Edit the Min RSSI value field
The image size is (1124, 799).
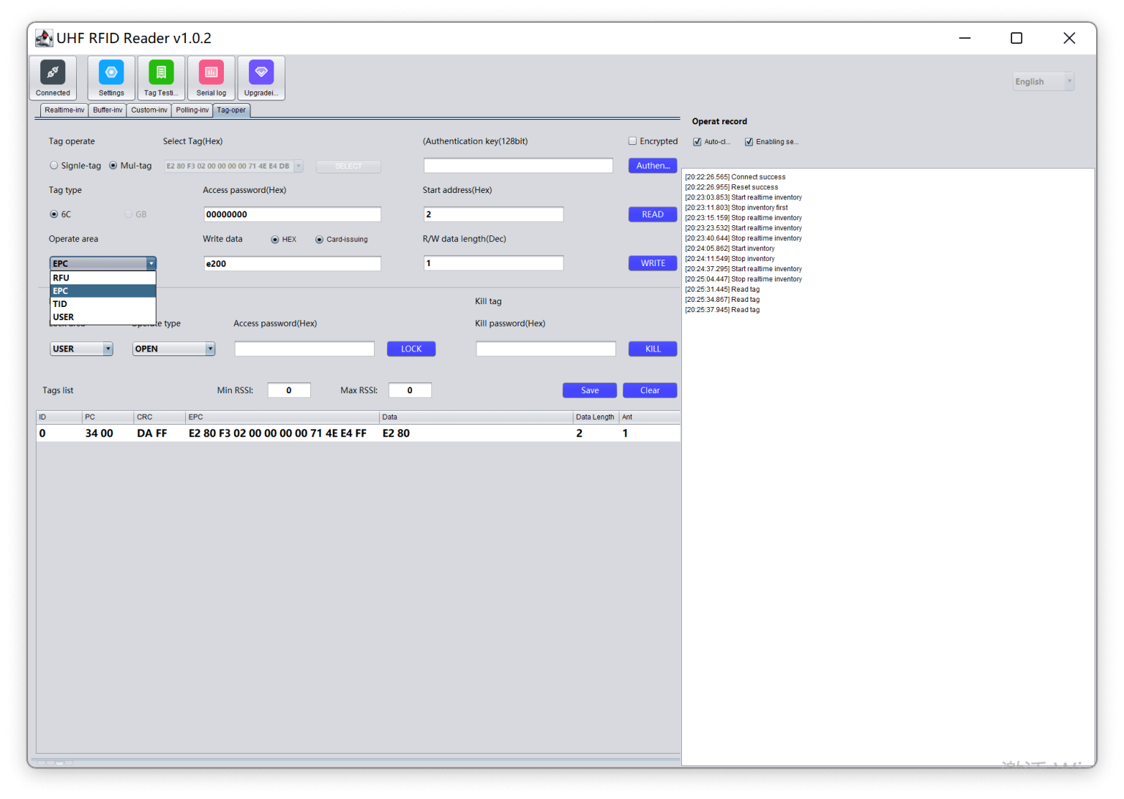pyautogui.click(x=288, y=390)
